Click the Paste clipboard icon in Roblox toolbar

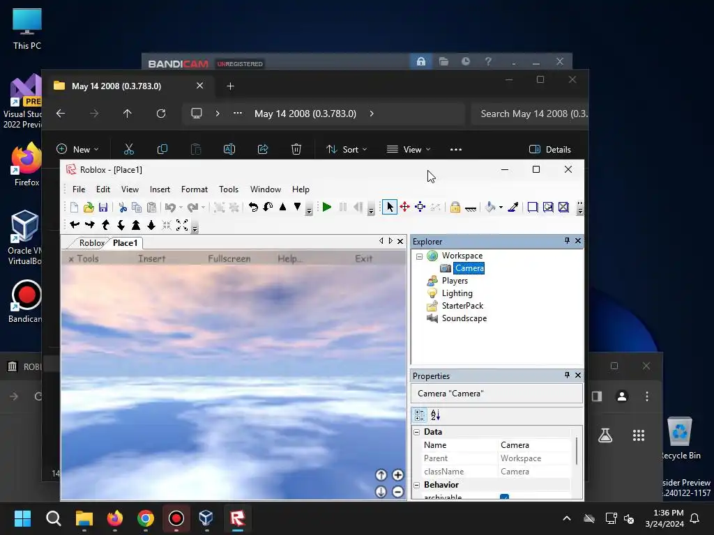click(x=151, y=208)
